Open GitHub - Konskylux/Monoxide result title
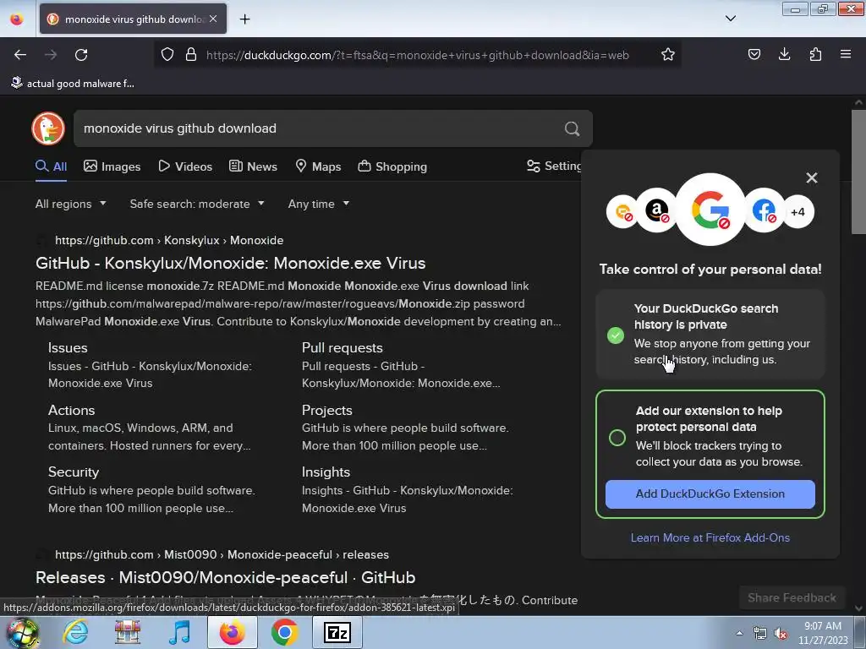Image resolution: width=866 pixels, height=649 pixels. (x=230, y=264)
